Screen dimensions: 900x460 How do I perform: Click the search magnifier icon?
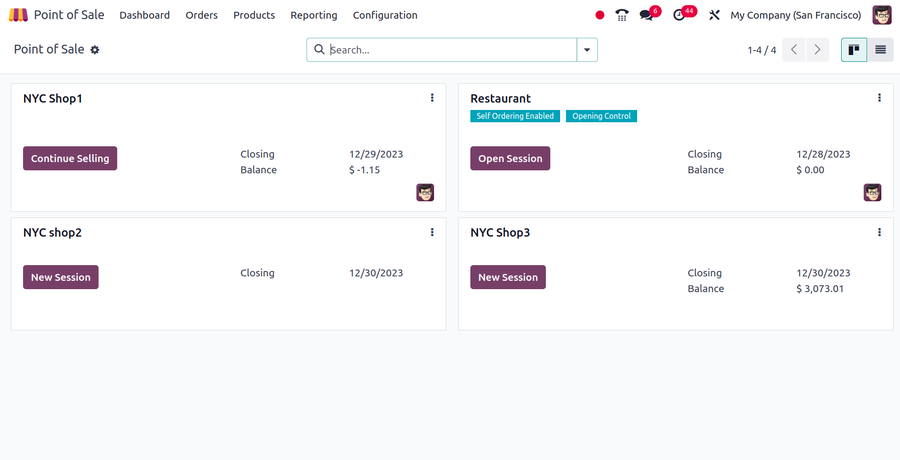coord(319,50)
